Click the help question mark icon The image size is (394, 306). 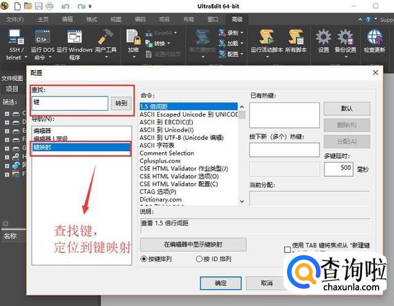tap(368, 20)
